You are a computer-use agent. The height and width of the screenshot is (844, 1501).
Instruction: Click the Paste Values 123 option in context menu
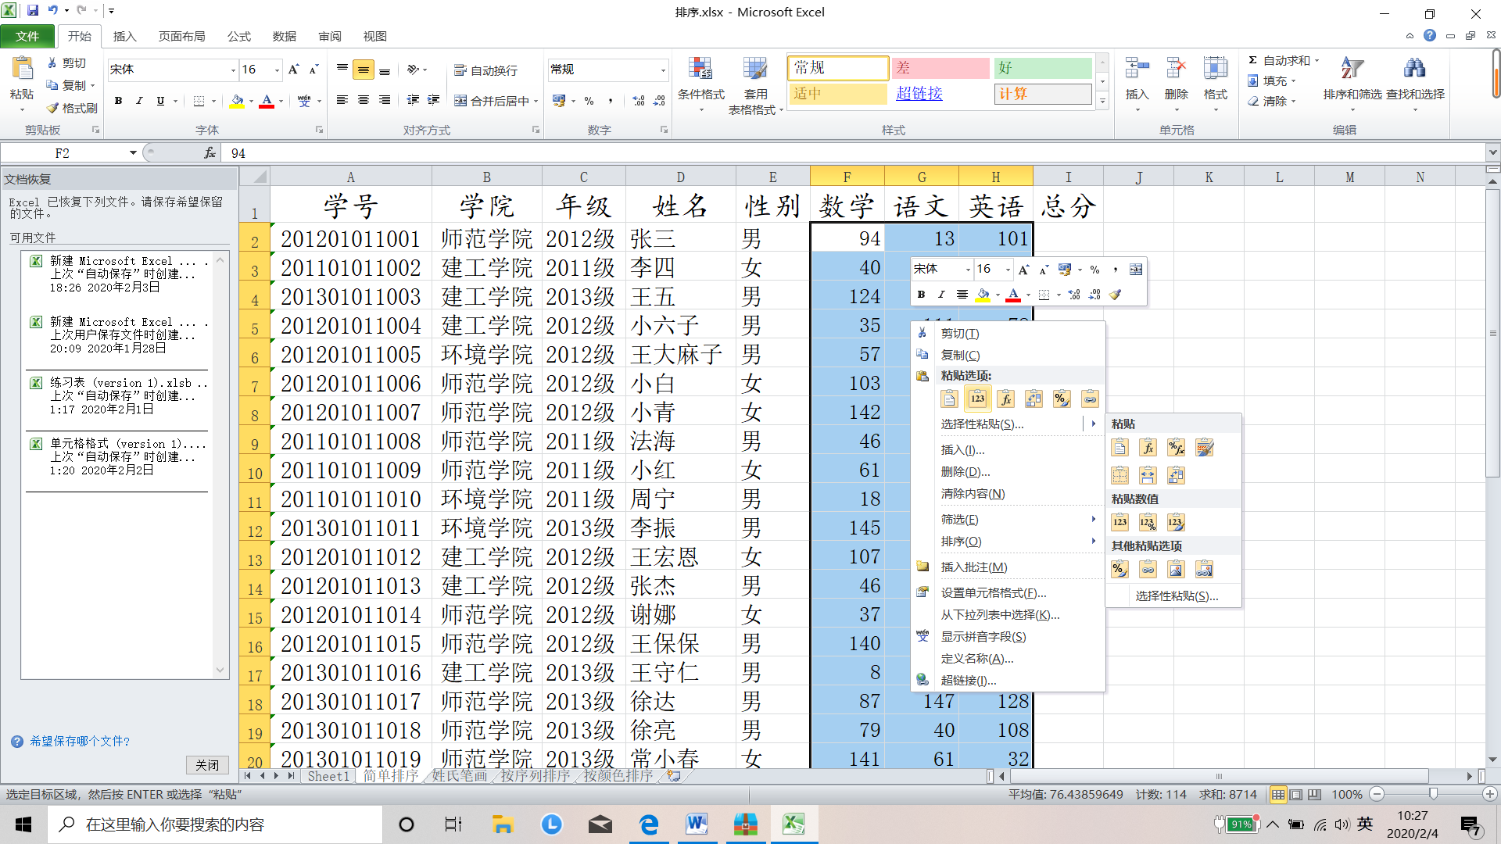tap(977, 399)
